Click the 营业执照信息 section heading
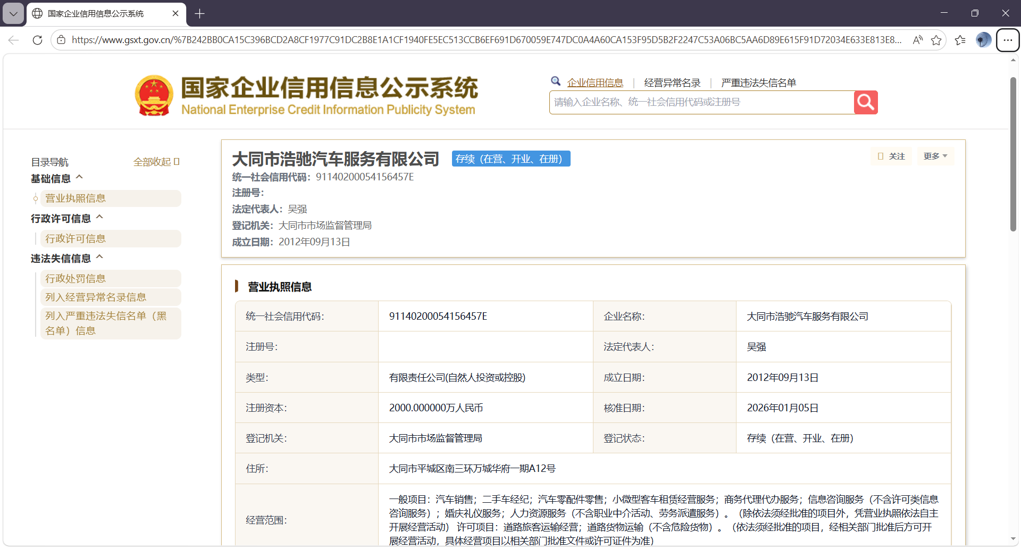The image size is (1021, 548). (280, 287)
